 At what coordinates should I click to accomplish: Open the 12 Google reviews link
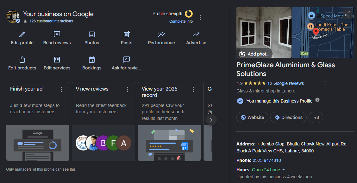click(285, 83)
